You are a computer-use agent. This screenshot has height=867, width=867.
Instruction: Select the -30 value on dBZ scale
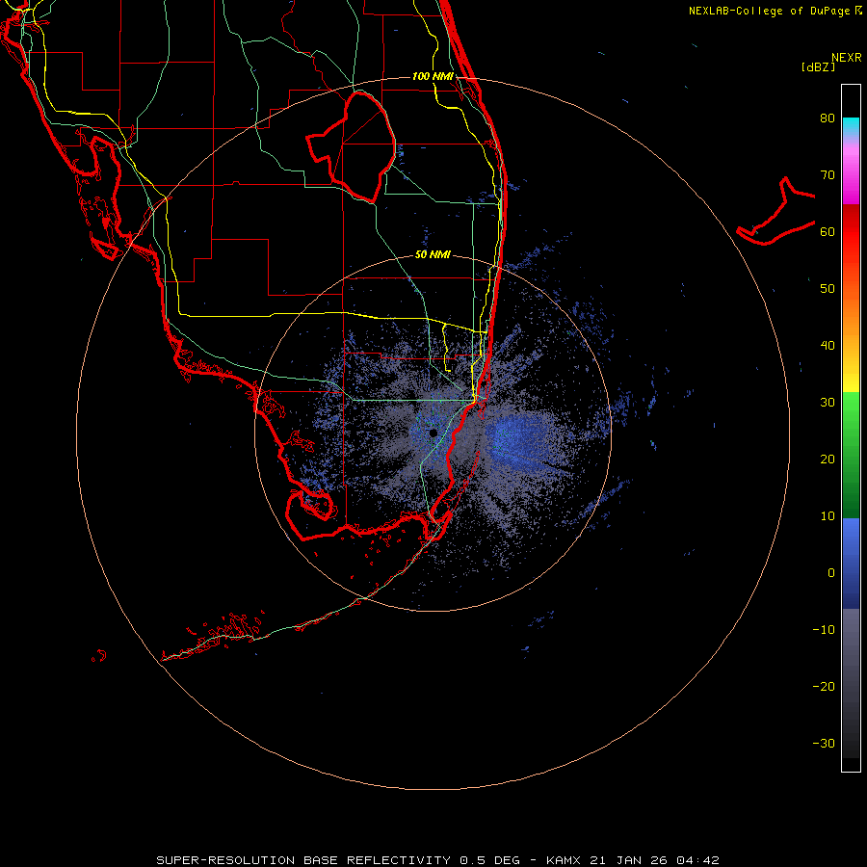pyautogui.click(x=824, y=743)
